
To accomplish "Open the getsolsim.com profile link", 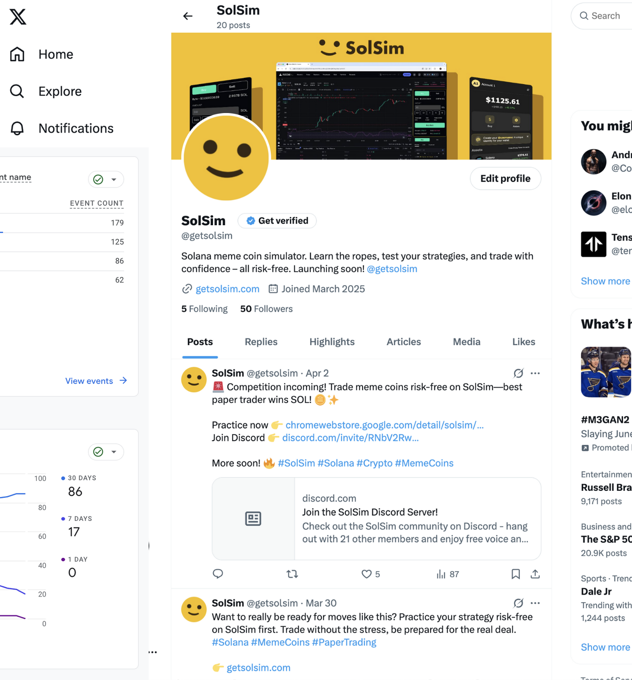I will pos(227,289).
